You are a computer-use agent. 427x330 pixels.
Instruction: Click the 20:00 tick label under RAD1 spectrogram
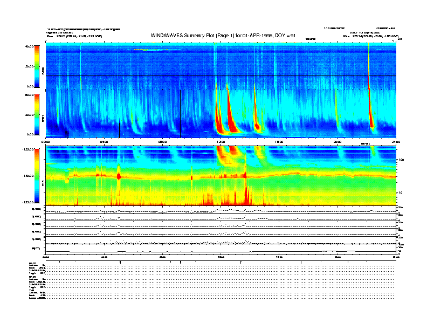click(338, 142)
